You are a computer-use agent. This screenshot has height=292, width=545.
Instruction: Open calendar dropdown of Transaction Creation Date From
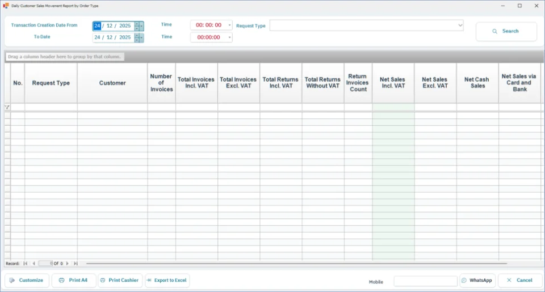coord(141,26)
